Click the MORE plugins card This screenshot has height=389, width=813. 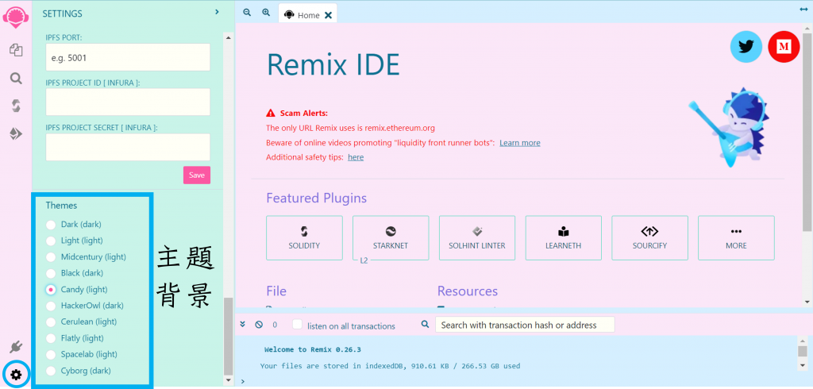(x=736, y=238)
